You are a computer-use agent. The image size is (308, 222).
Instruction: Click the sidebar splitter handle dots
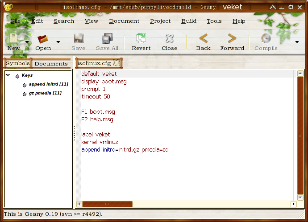tap(74, 133)
